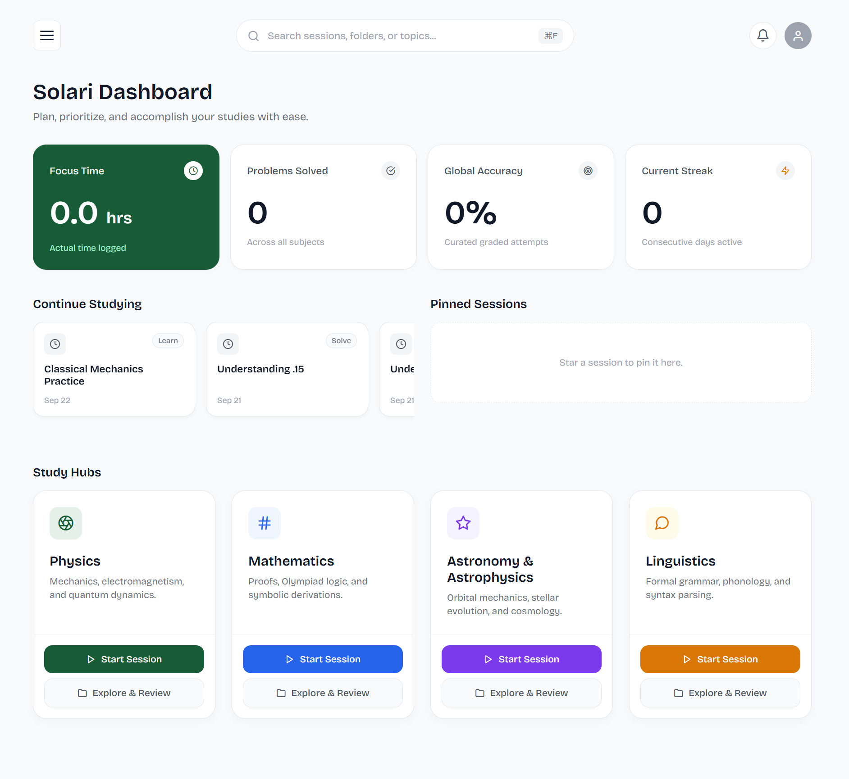
Task: Click the Astronomy & Astrophysics title
Action: (490, 569)
